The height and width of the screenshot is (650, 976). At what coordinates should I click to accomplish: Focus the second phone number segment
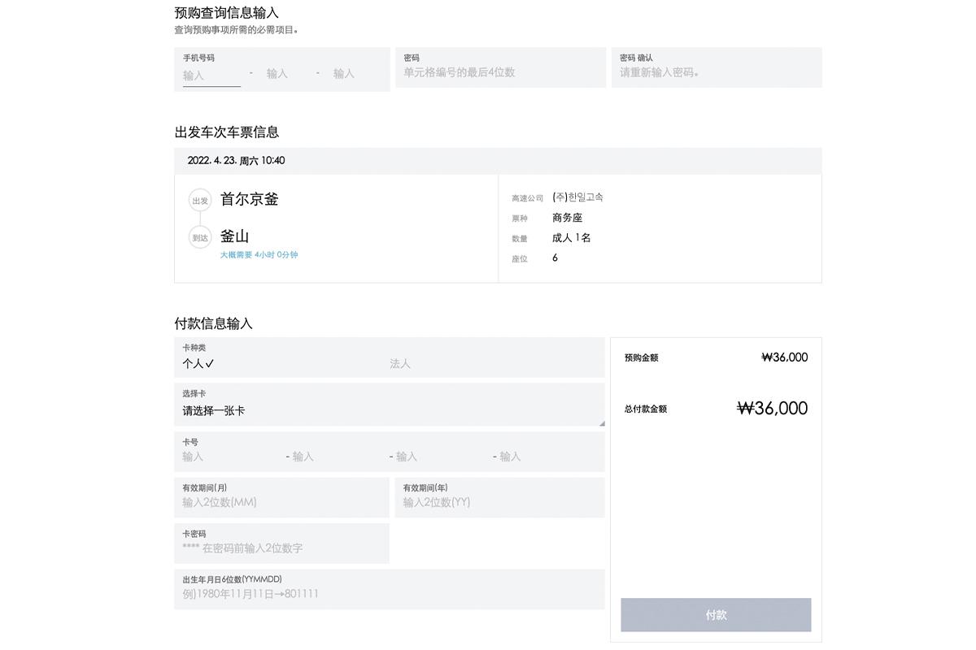point(278,74)
